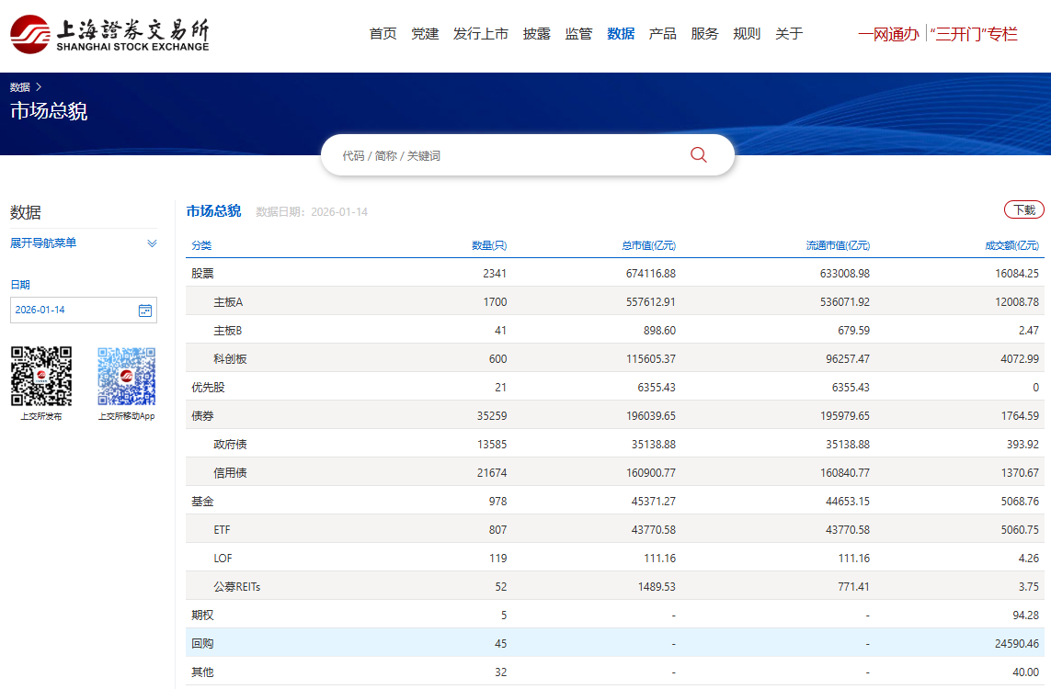
Task: Expand the 展开导航菜单 chevron
Action: pyautogui.click(x=152, y=243)
